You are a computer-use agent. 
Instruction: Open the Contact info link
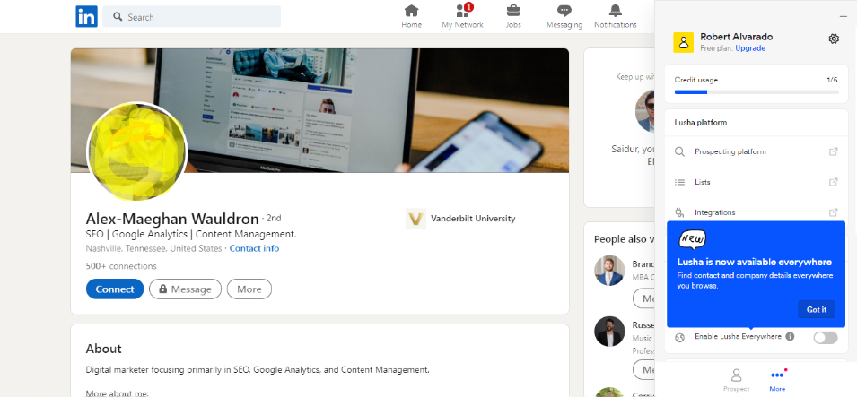coord(254,248)
